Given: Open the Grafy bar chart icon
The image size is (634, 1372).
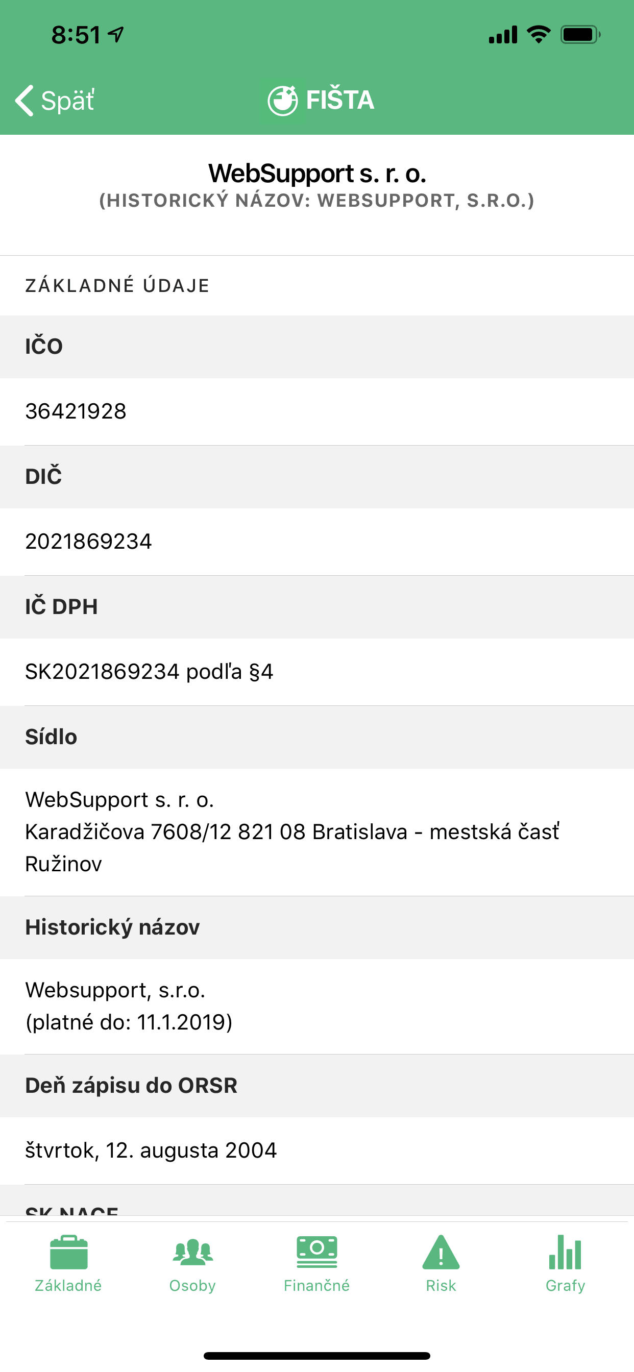Looking at the screenshot, I should [x=565, y=1252].
